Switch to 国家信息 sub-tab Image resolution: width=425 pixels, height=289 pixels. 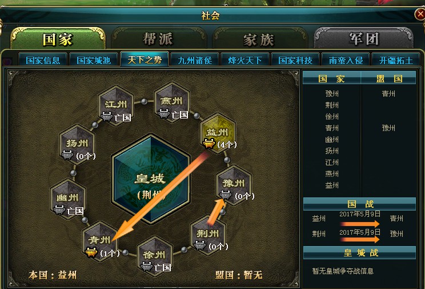click(43, 60)
